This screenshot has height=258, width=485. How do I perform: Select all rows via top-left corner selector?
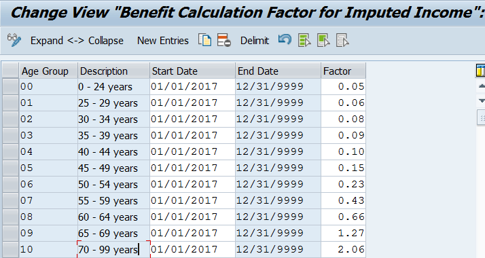10,71
